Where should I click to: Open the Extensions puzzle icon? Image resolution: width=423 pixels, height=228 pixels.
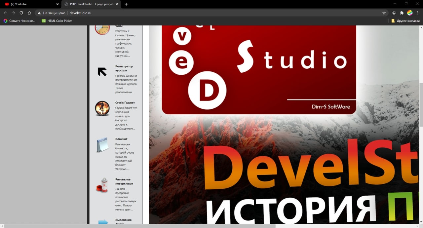(402, 13)
